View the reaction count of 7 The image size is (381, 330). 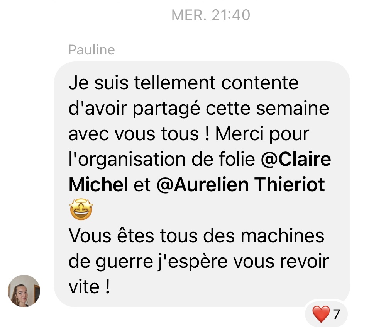click(x=337, y=315)
